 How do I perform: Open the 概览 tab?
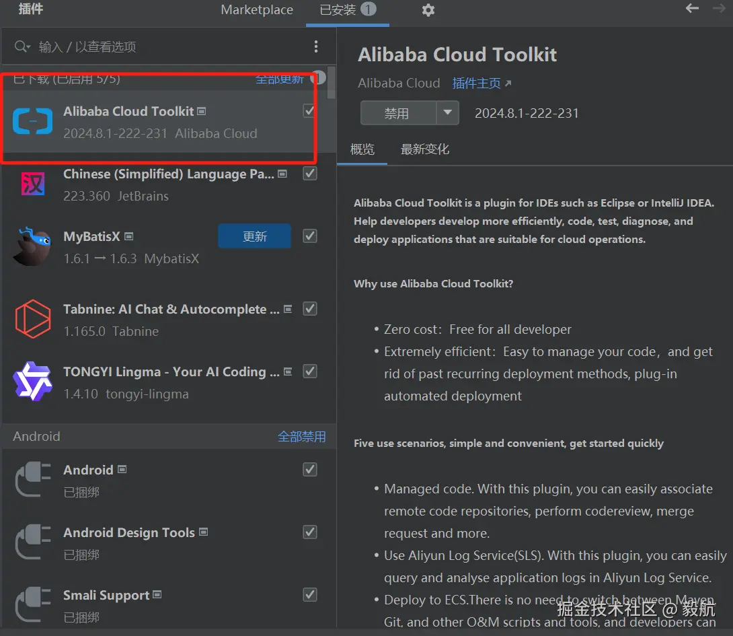[x=362, y=149]
